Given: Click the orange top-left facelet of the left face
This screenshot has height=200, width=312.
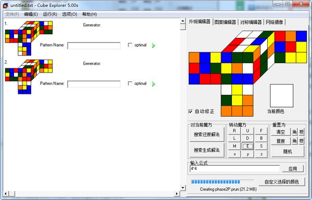Looking at the screenshot, I should (x=194, y=58).
